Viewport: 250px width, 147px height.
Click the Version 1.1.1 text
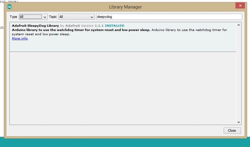(x=92, y=26)
